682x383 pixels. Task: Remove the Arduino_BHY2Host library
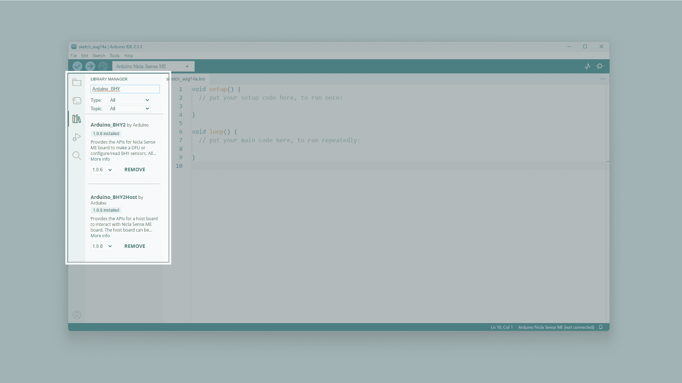pyautogui.click(x=135, y=246)
